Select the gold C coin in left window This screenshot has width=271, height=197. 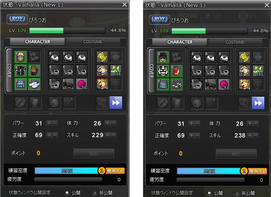[x=102, y=57]
